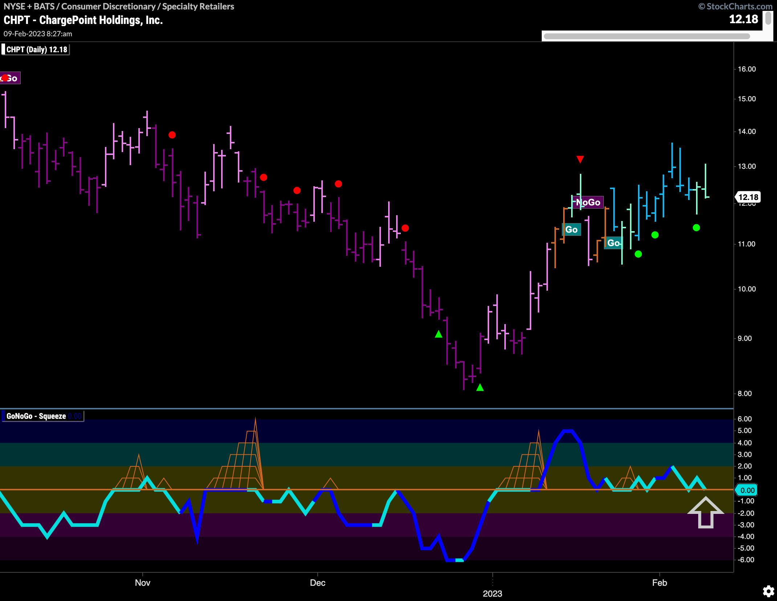This screenshot has width=777, height=601.
Task: Click the purple NoGo signal tag
Action: point(588,202)
